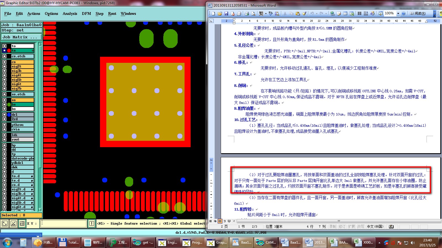
Task: Toggle checkbox for layer 'rout'
Action: click(x=4, y=139)
